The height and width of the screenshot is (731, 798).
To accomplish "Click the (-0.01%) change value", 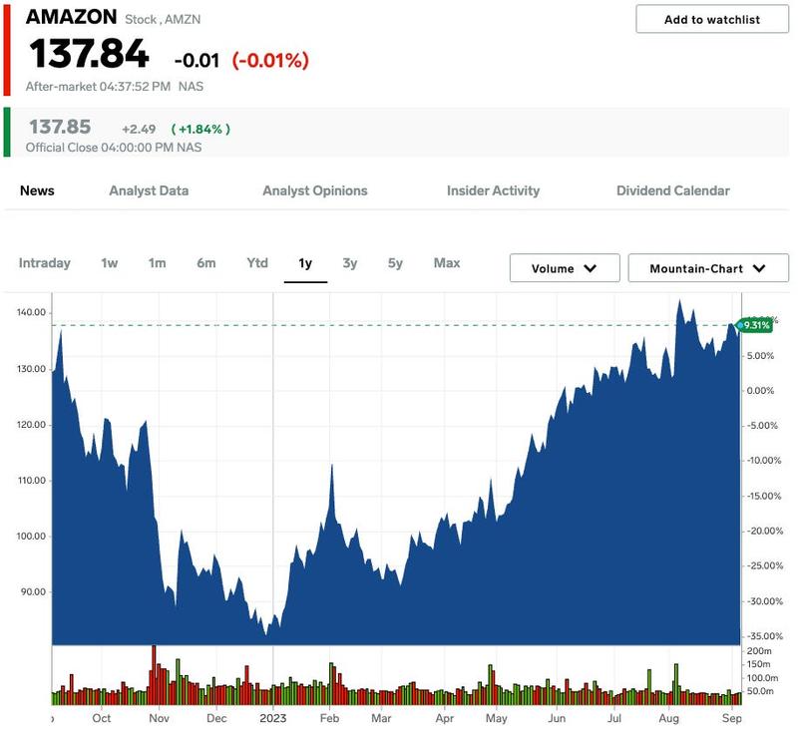I will 270,60.
